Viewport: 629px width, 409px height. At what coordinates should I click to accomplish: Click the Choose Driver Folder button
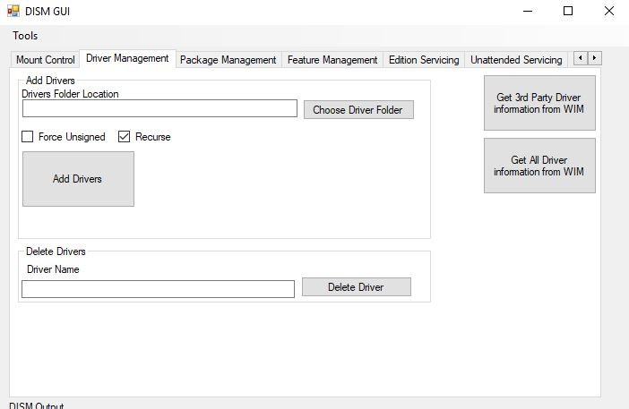click(x=358, y=110)
